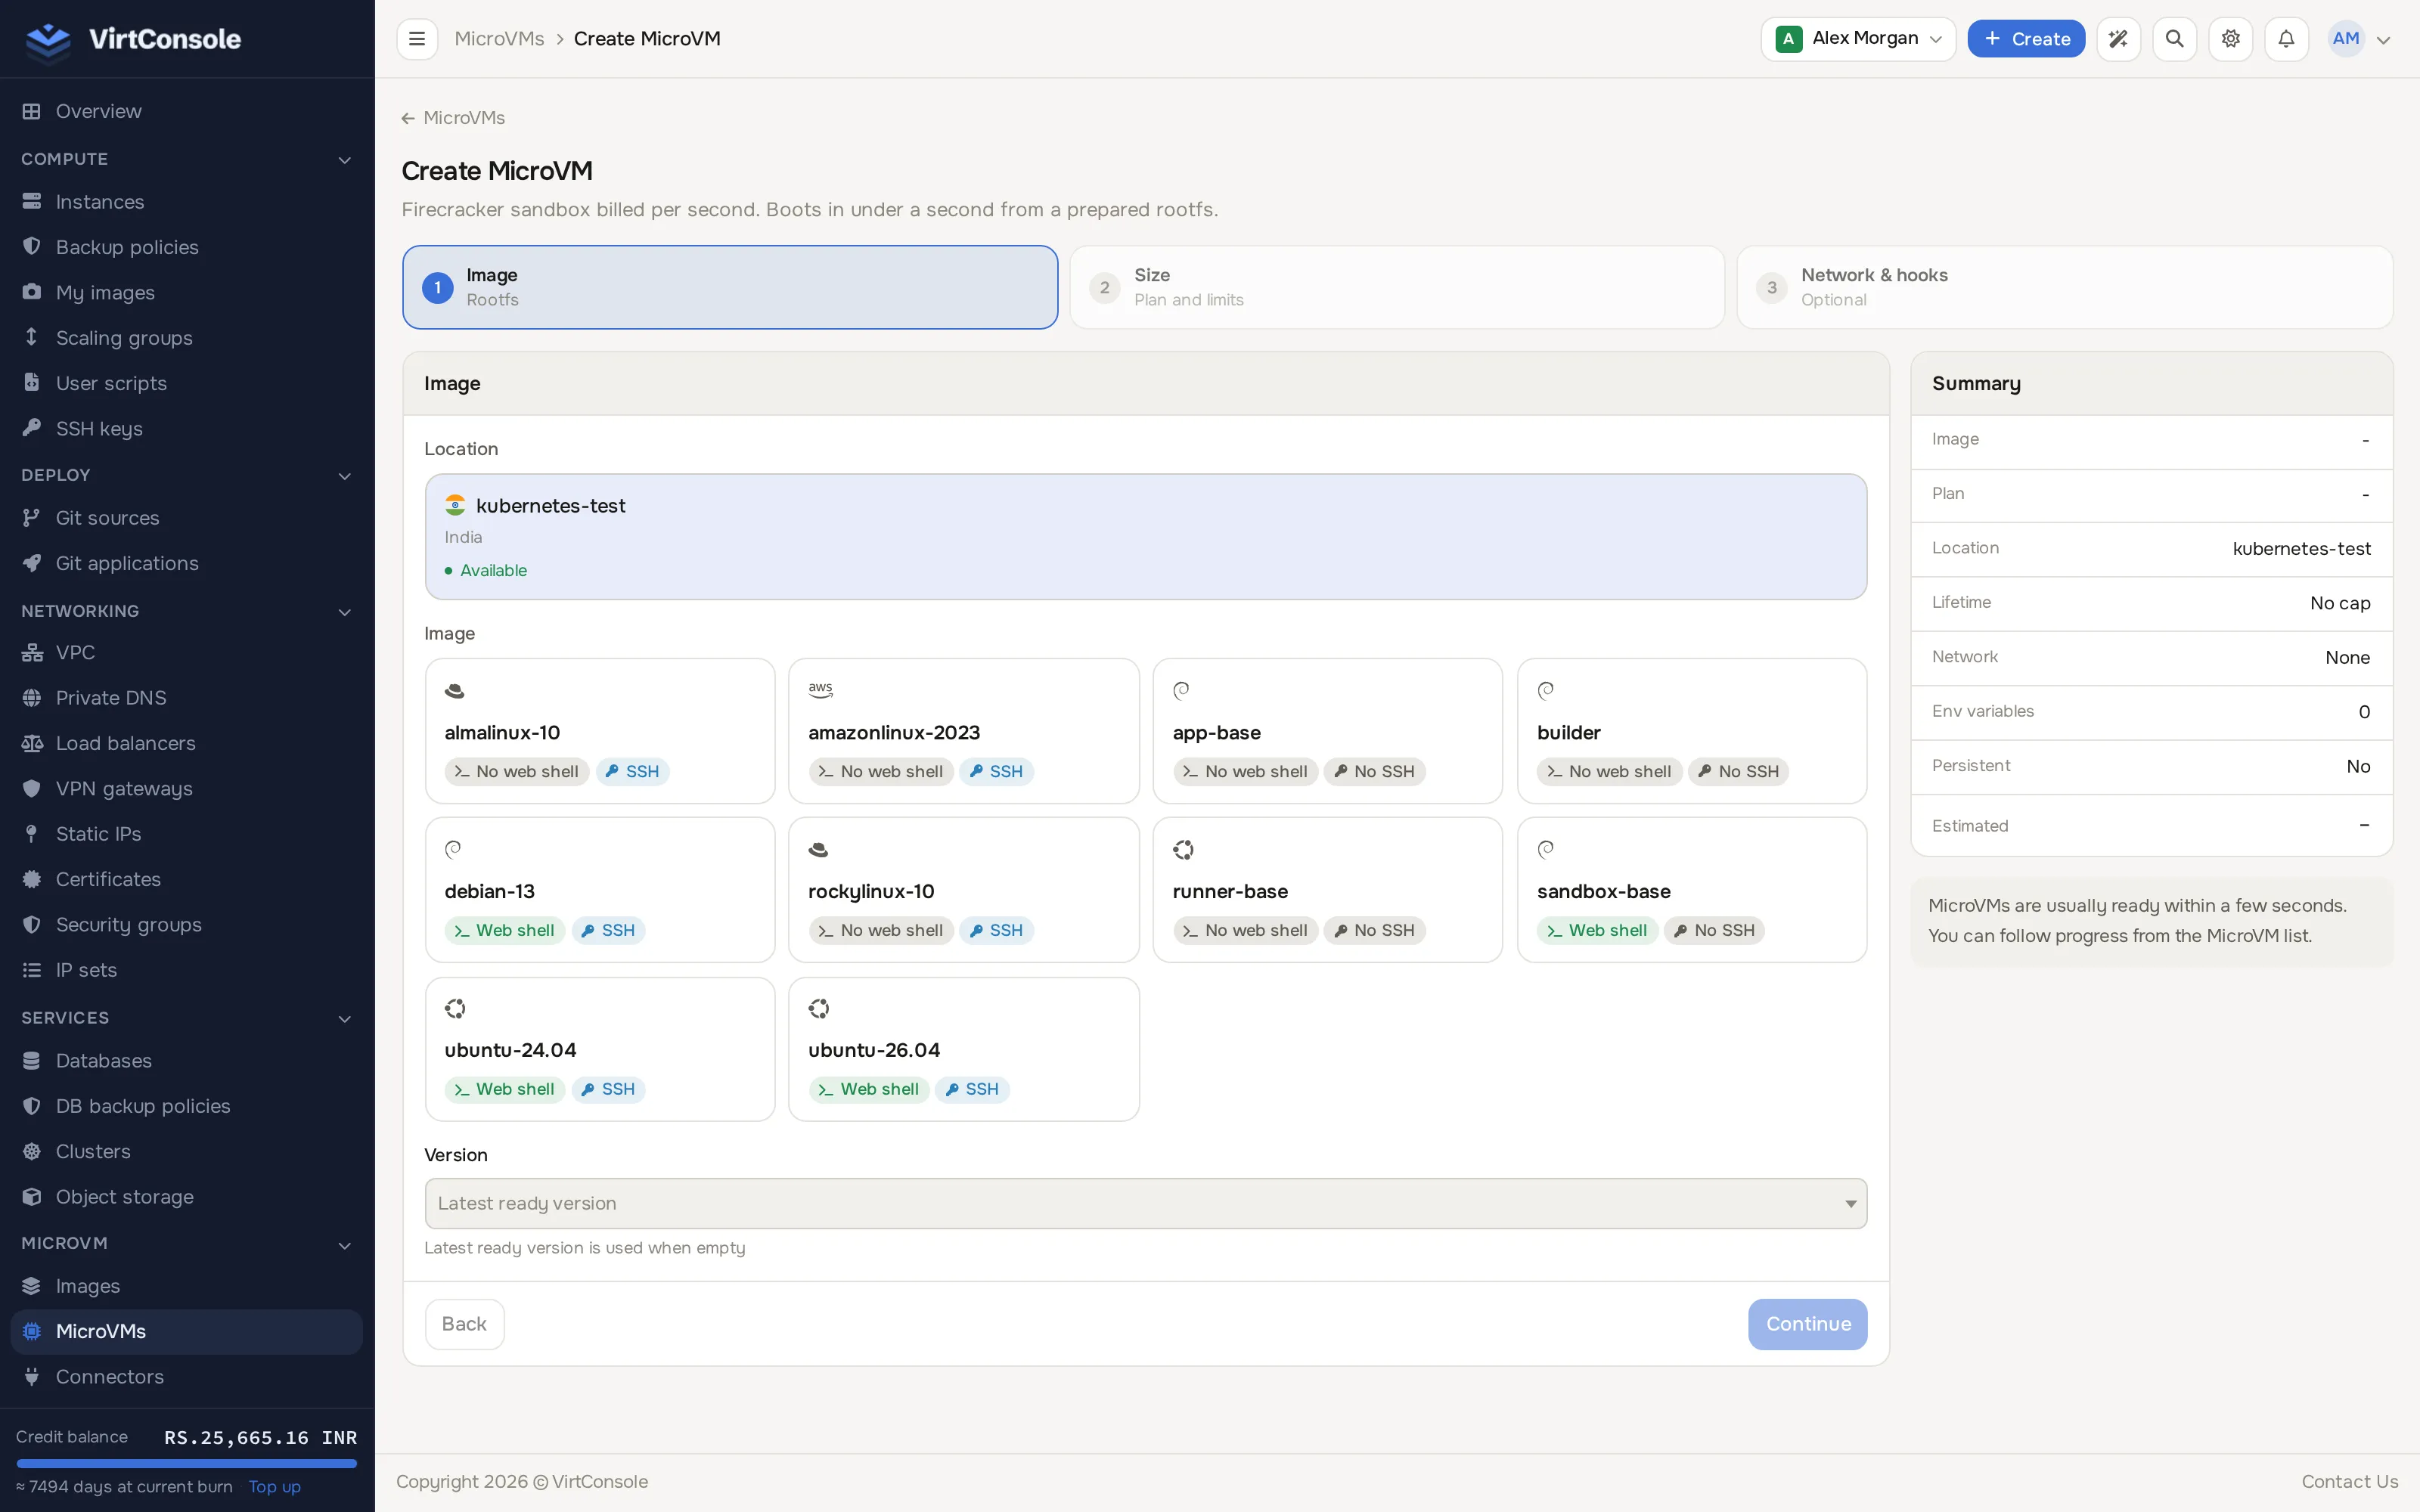Click the Back button
Image resolution: width=2420 pixels, height=1512 pixels.
(x=464, y=1324)
